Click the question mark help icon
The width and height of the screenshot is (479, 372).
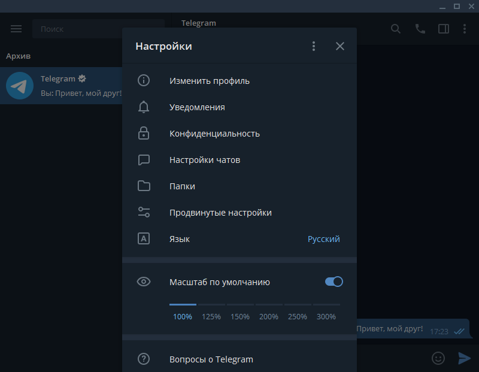pos(144,359)
